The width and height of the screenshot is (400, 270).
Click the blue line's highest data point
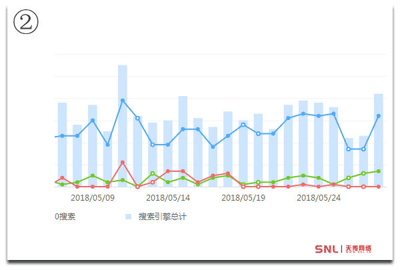pyautogui.click(x=123, y=101)
